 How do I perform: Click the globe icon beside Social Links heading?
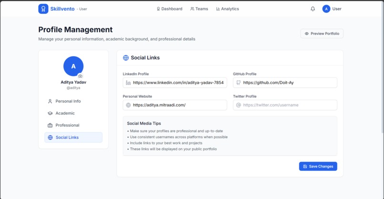[126, 57]
